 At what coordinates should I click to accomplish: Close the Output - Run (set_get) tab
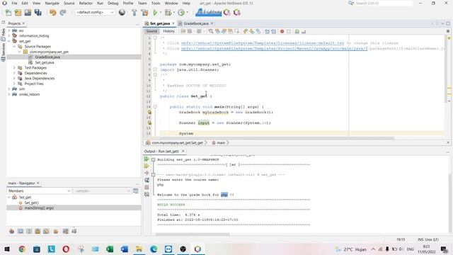[183, 151]
